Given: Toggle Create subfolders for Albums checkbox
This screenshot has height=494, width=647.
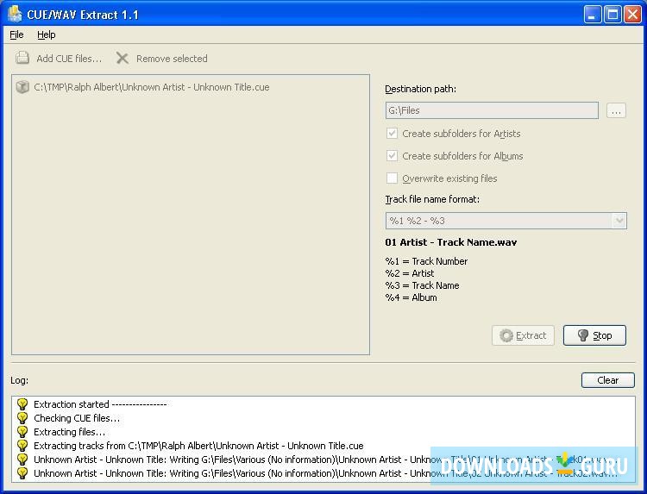Looking at the screenshot, I should [392, 155].
